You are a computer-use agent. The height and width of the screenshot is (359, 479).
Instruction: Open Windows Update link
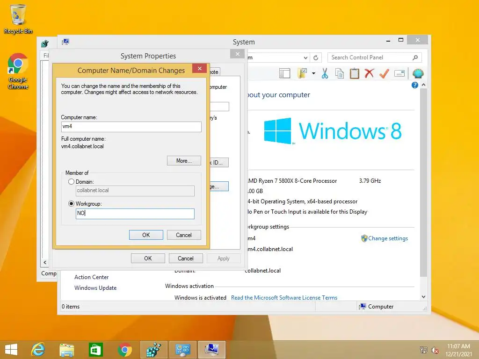[95, 288]
